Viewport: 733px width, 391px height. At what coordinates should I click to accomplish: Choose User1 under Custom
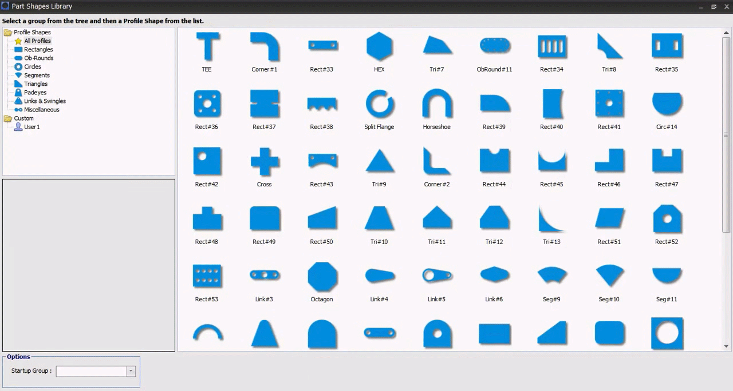point(31,127)
